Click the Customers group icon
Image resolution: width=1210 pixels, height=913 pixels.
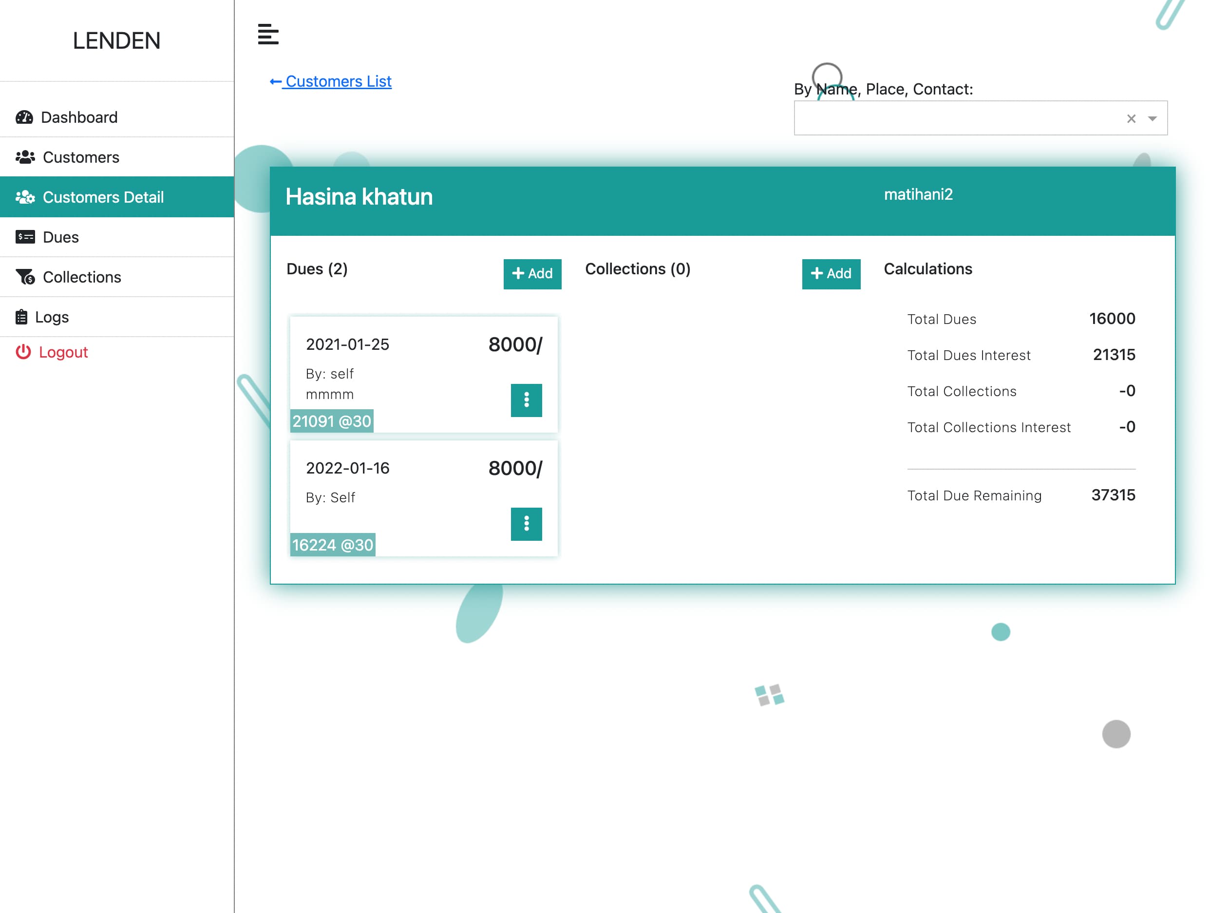coord(25,157)
